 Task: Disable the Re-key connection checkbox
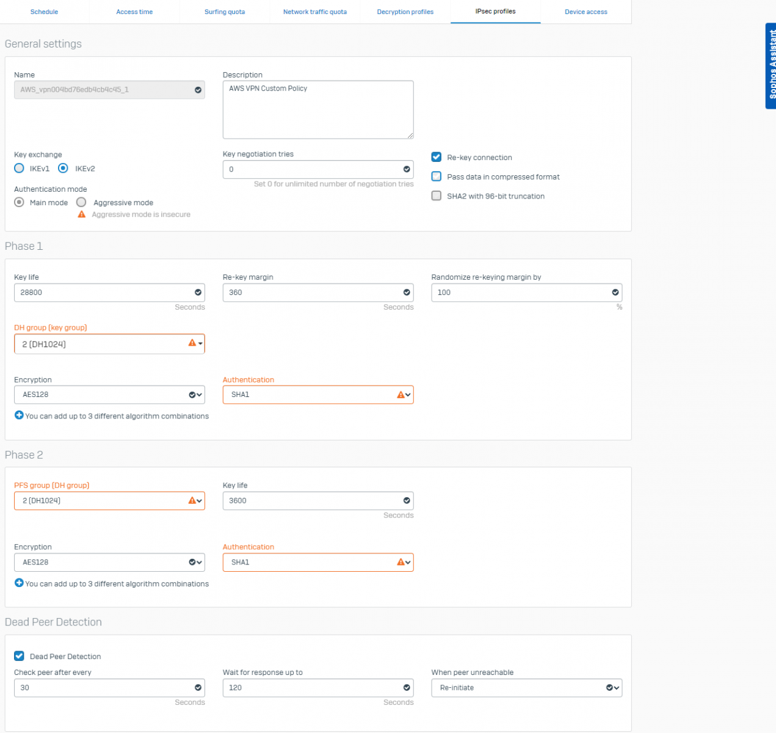coord(437,157)
